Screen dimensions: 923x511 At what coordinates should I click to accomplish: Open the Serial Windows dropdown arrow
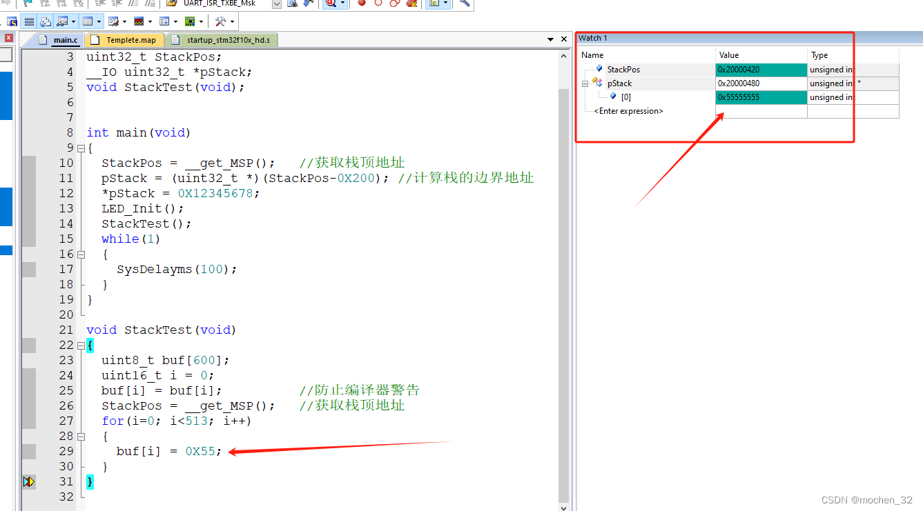pos(124,21)
